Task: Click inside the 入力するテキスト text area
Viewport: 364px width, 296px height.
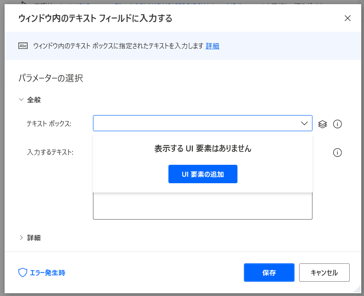Action: point(202,206)
